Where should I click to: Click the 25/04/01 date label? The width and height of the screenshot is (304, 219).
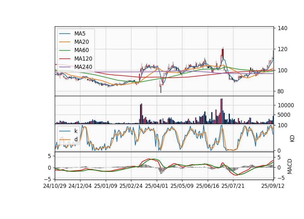coord(157,186)
